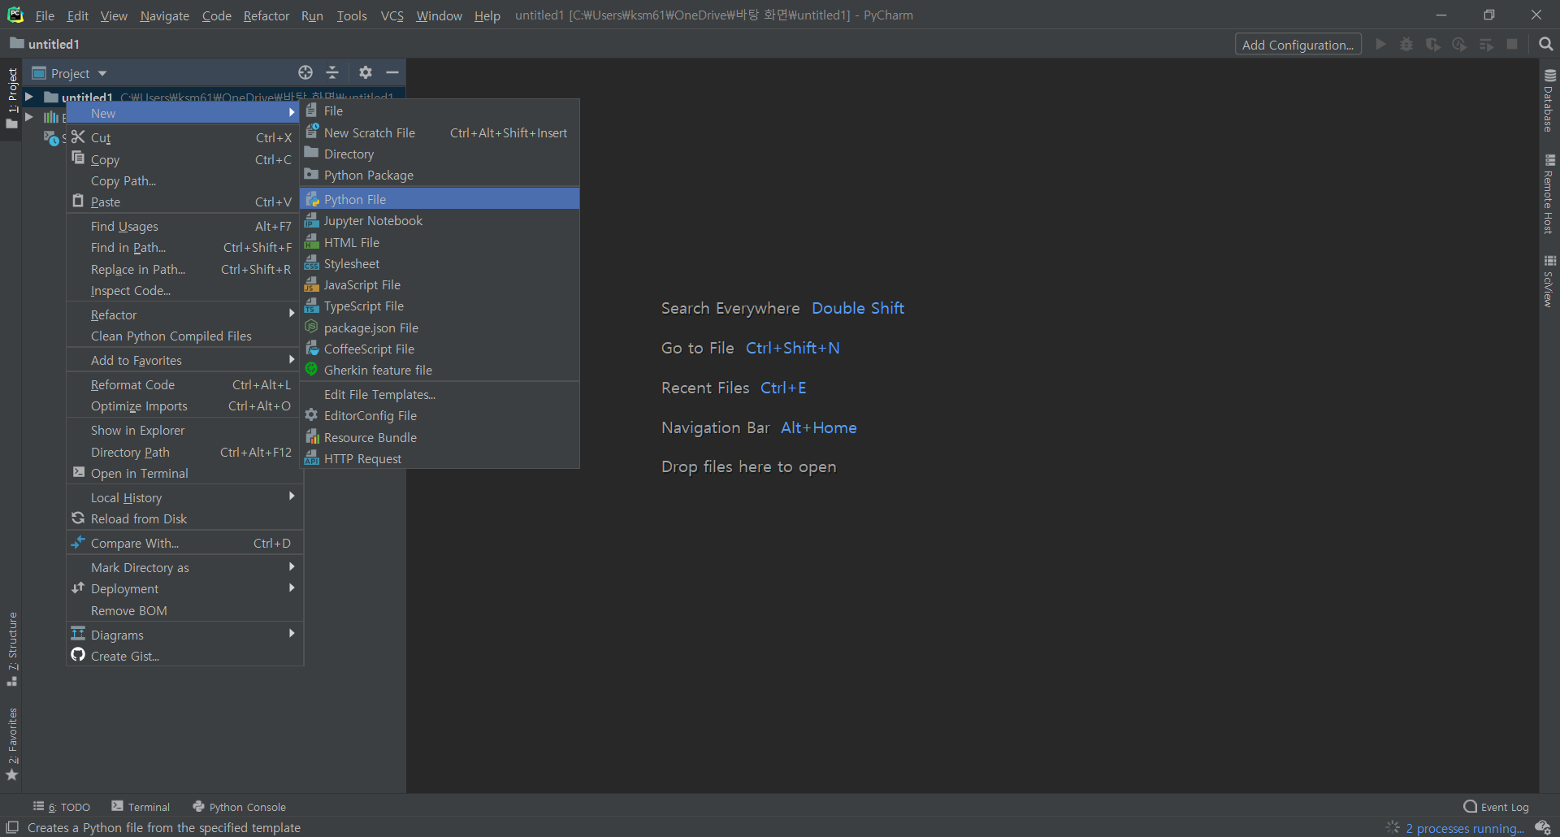Select Open in Terminal
The width and height of the screenshot is (1560, 837).
(184, 473)
